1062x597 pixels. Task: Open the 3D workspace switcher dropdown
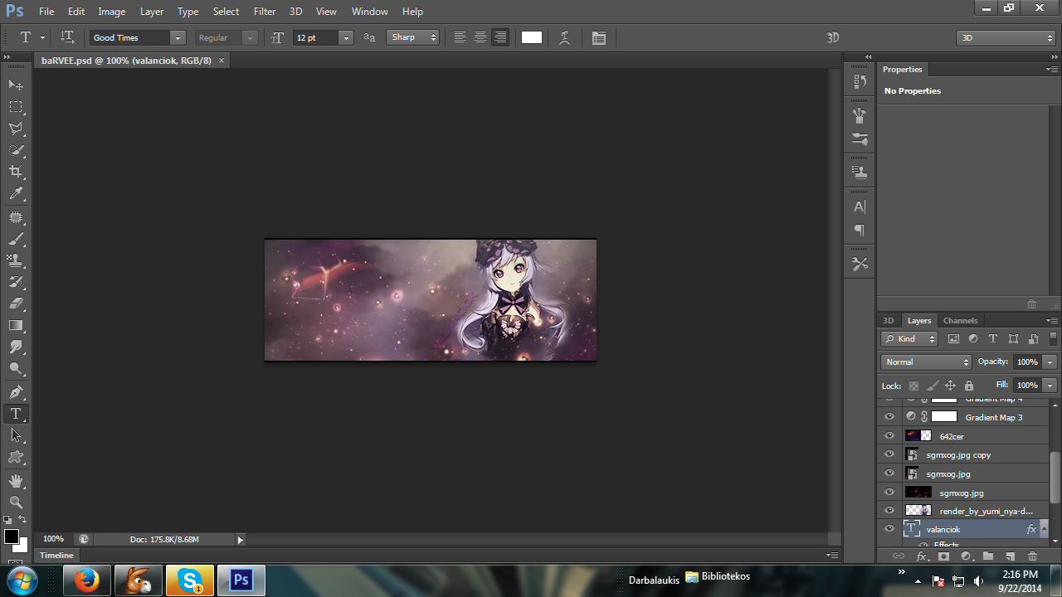point(1006,37)
